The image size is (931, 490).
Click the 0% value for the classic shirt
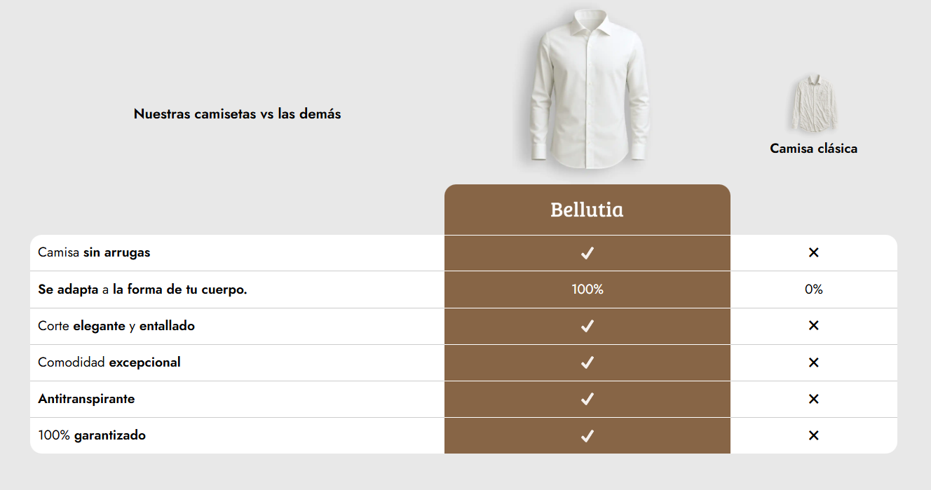tap(813, 289)
